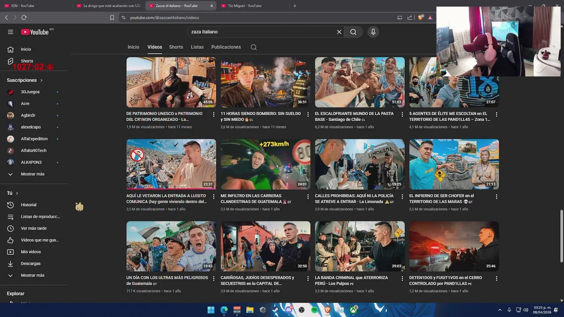Open a new browser tab
The image size is (564, 317).
click(x=295, y=6)
